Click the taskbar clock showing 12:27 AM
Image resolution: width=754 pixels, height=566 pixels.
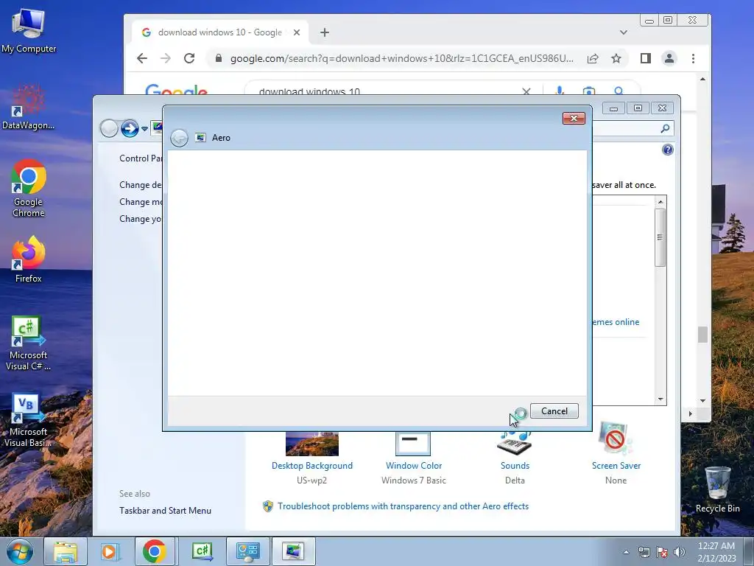tap(716, 552)
